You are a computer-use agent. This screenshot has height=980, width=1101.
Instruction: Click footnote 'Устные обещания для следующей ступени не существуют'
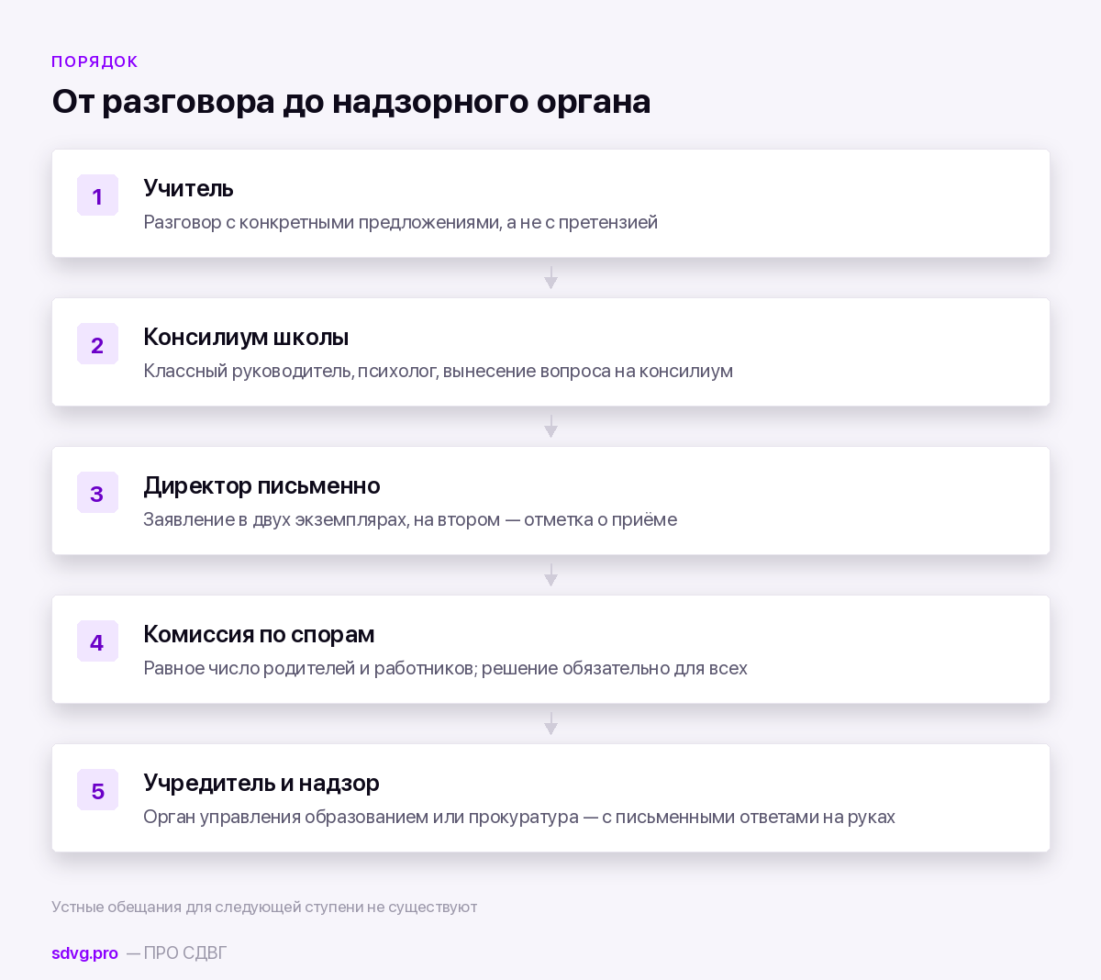[x=264, y=907]
